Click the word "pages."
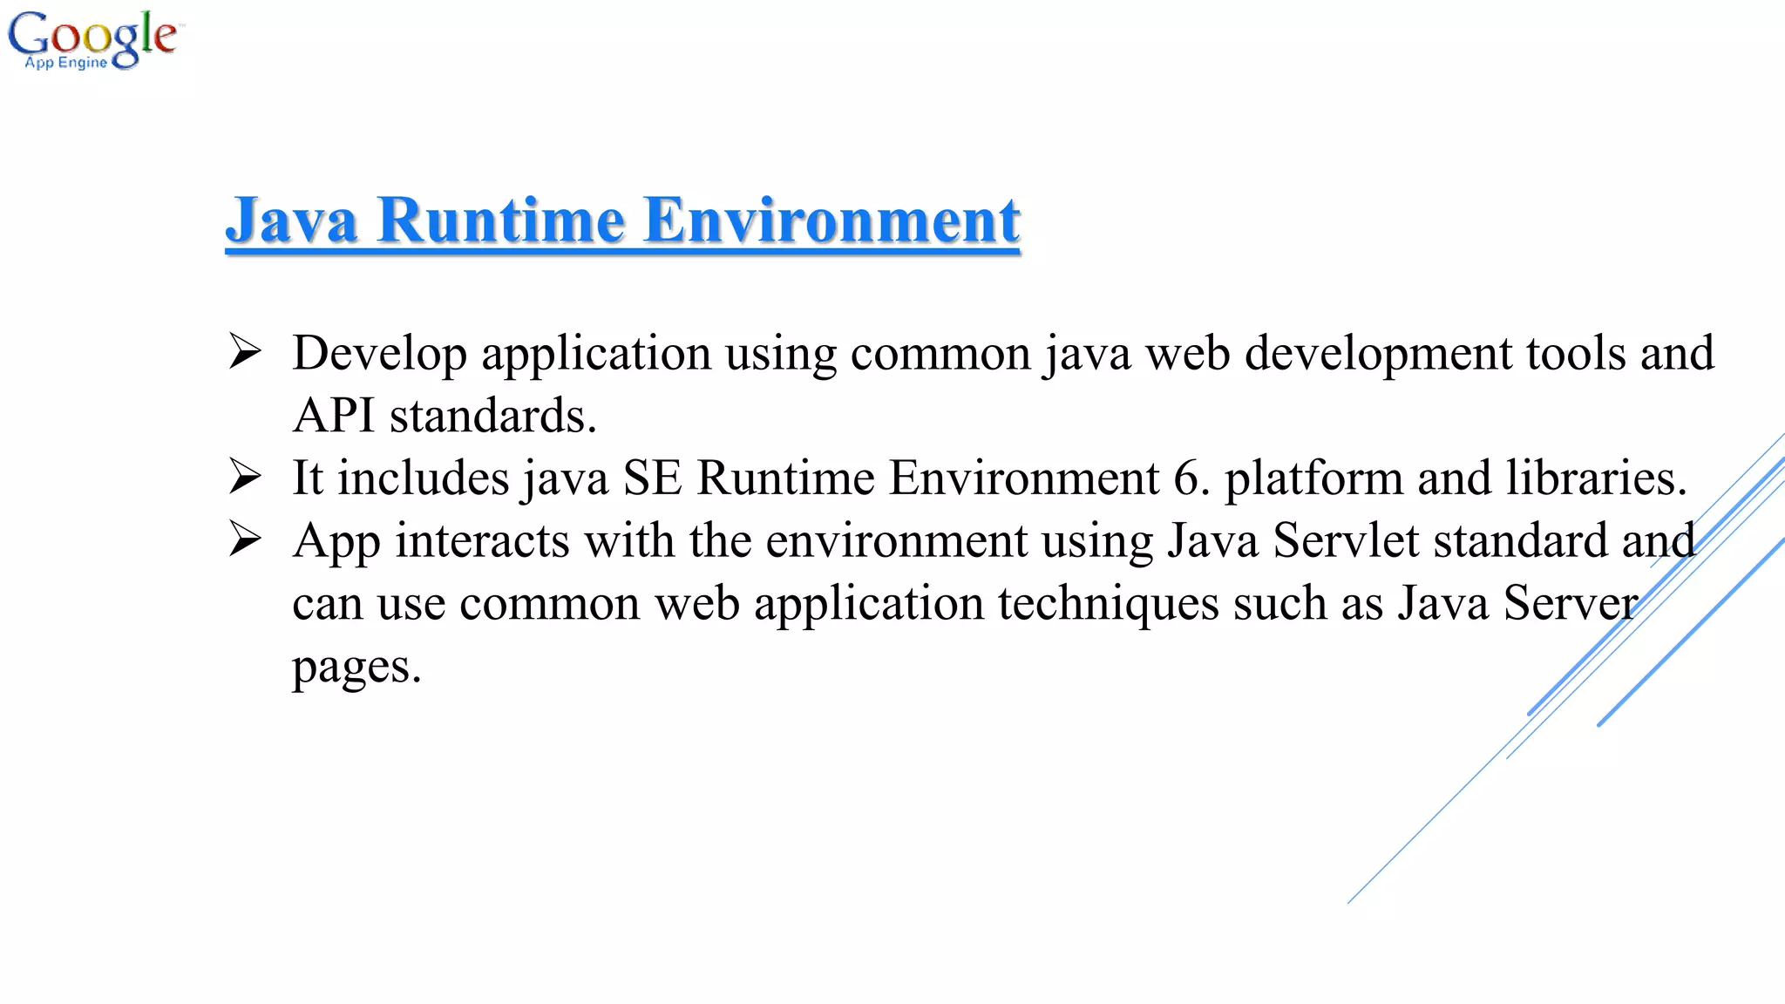Viewport: 1785px width, 1004px height. 356,669
